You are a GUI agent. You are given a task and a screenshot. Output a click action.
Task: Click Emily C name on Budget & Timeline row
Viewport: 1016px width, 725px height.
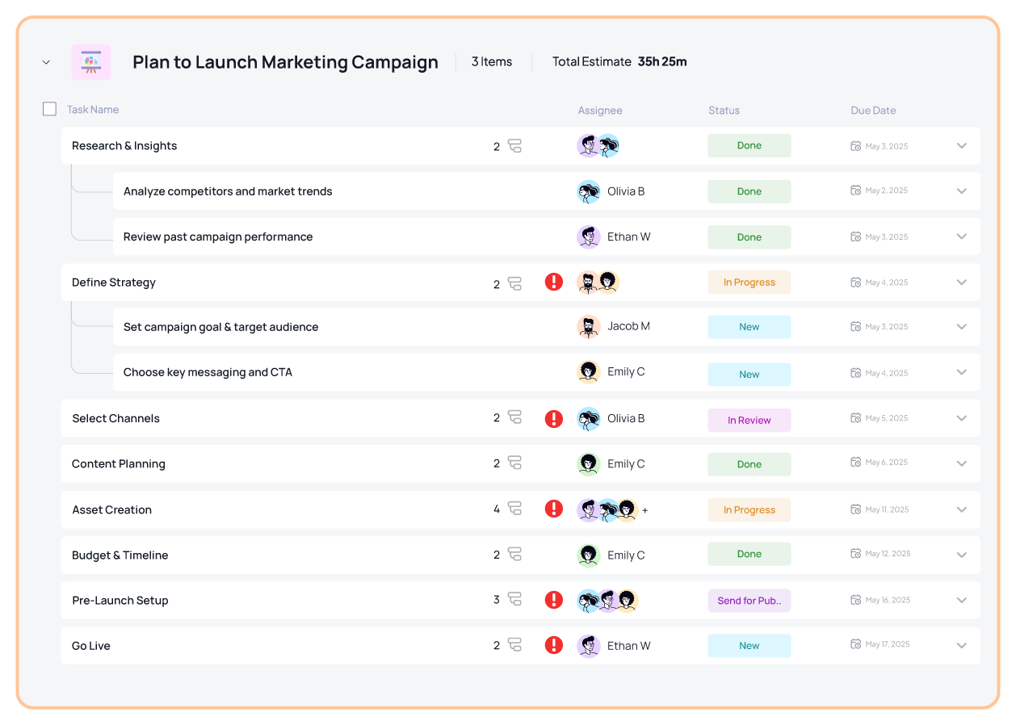[x=626, y=555]
